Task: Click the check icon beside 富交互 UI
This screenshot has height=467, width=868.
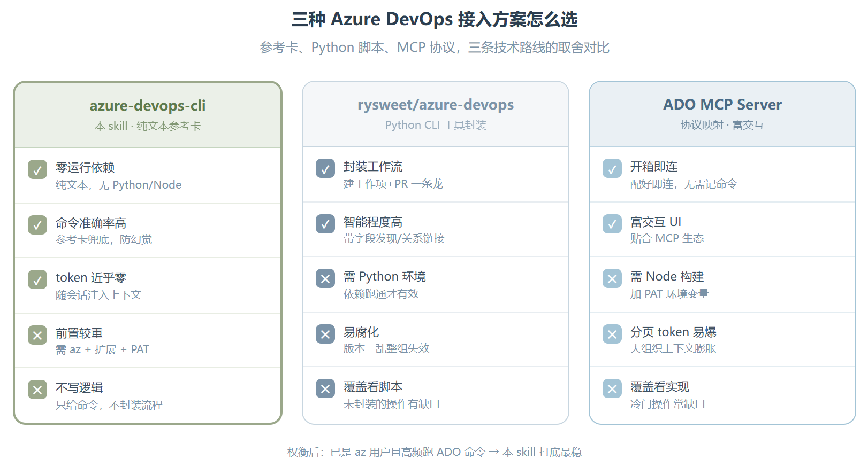Action: 612,224
